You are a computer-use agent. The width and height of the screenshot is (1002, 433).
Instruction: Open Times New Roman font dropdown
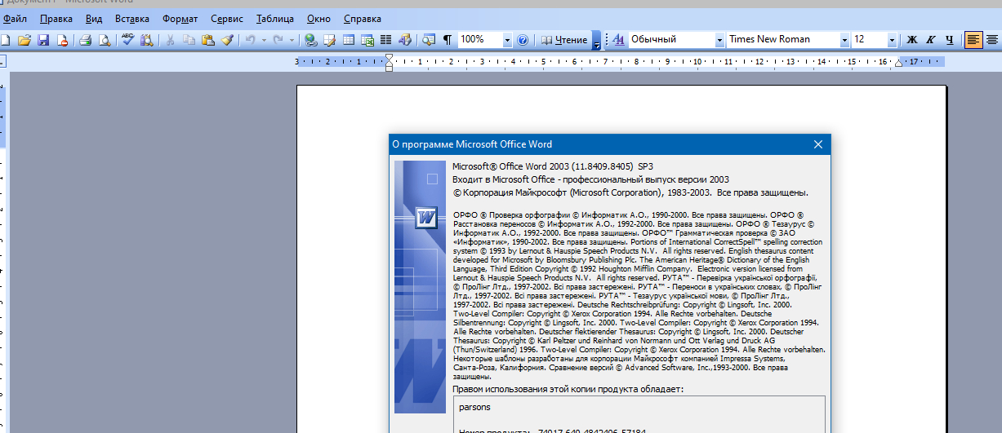(844, 39)
